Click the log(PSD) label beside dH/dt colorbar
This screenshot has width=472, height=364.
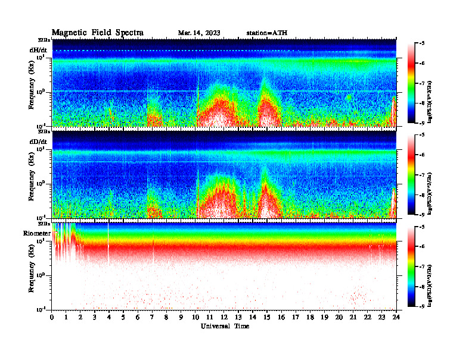pyautogui.click(x=429, y=102)
